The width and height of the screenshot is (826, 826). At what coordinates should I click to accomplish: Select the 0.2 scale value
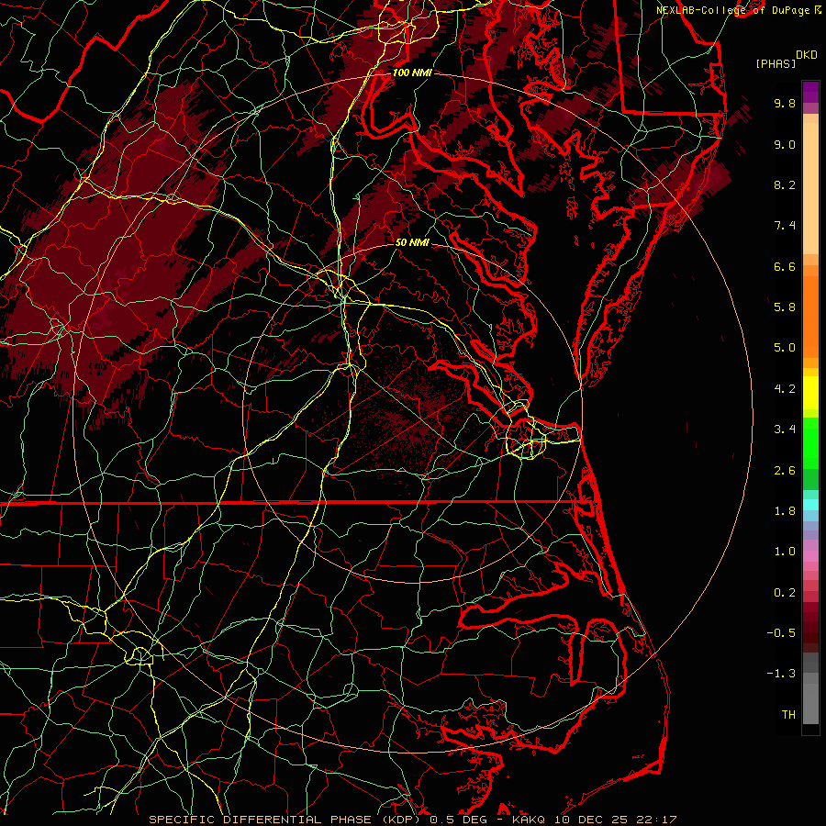[785, 593]
